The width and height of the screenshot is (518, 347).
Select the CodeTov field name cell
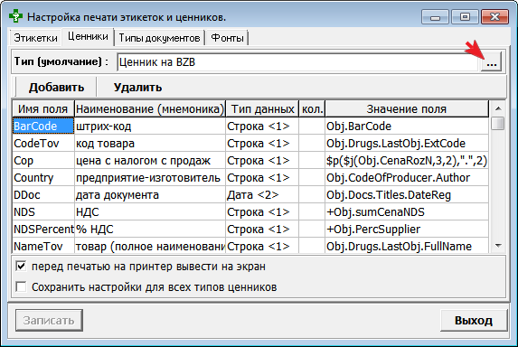pos(43,144)
